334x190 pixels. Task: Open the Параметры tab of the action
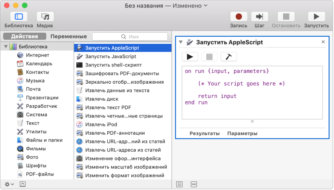point(242,134)
